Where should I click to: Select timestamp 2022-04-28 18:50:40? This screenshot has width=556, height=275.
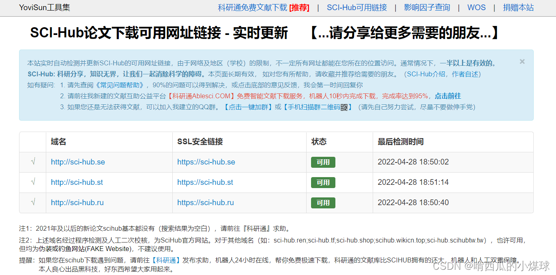[x=413, y=203]
